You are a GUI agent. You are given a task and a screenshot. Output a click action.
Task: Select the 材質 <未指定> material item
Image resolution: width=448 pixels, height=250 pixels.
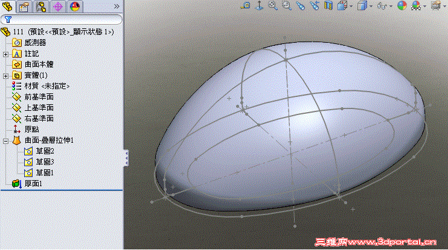(40, 86)
